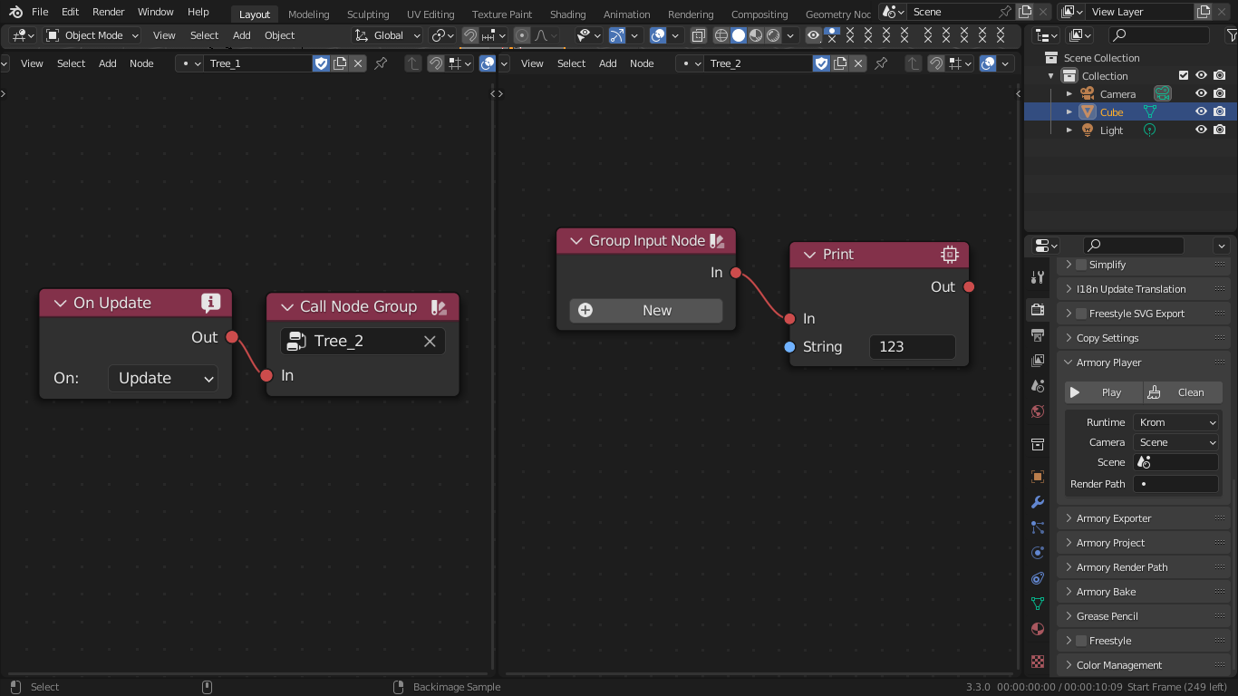The height and width of the screenshot is (696, 1238).
Task: Enable the Simplify checkbox
Action: click(1080, 265)
